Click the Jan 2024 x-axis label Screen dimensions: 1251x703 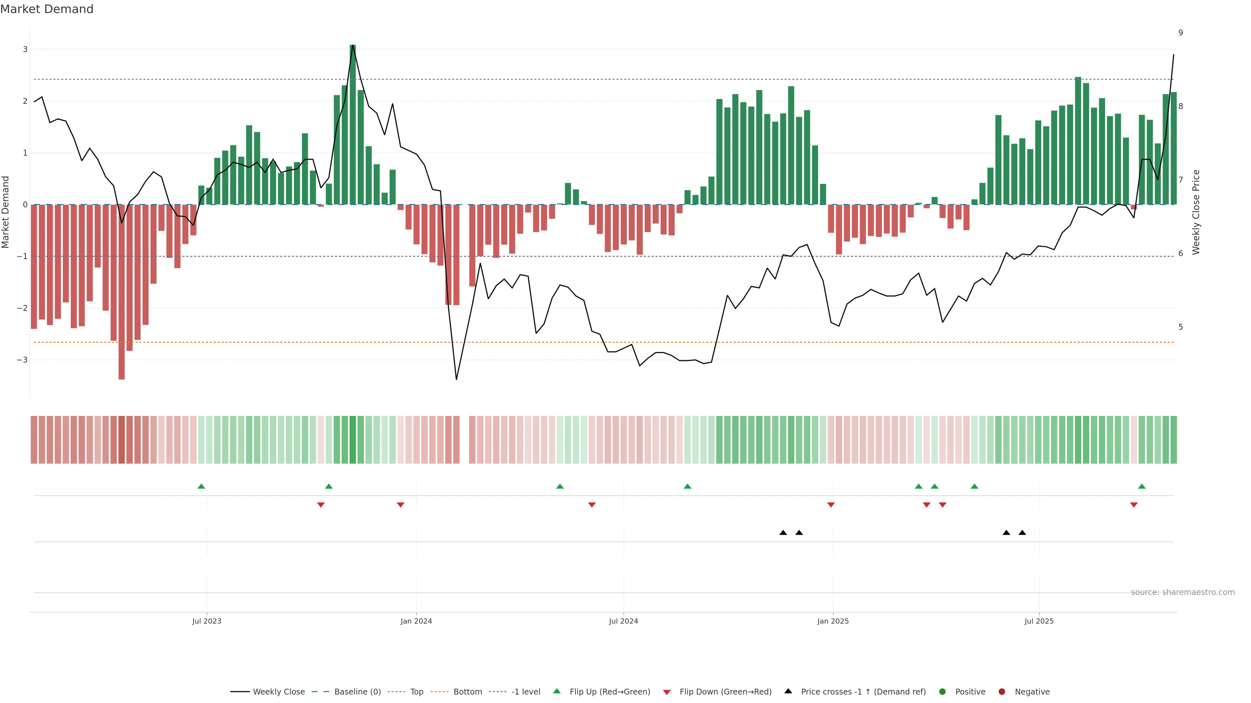coord(416,621)
